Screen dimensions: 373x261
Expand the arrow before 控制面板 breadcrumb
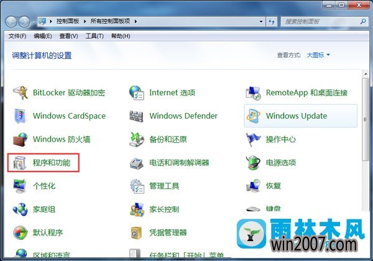click(51, 21)
